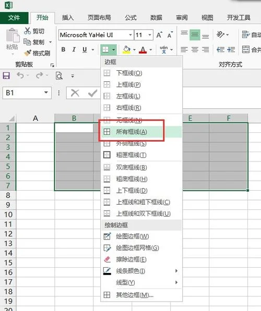This screenshot has width=261, height=311.
Task: Align text right in the ribbon
Action: click(205, 49)
